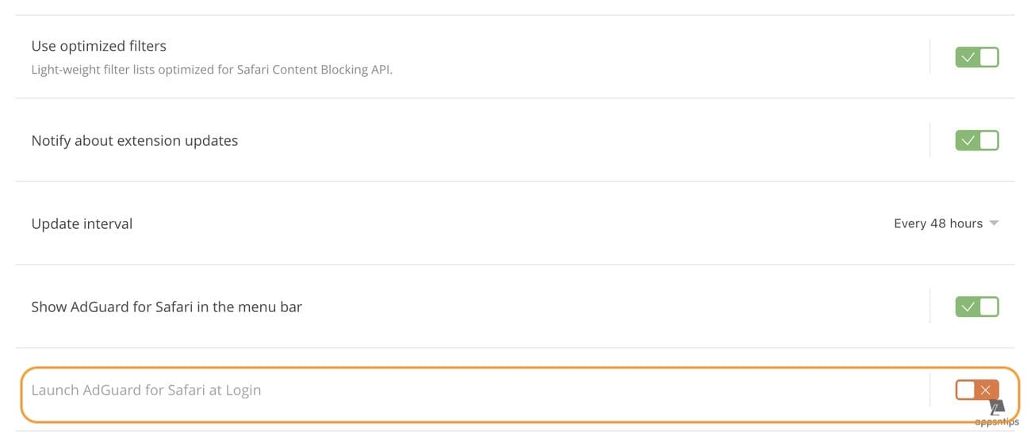Viewport: 1031px width, 446px height.
Task: Click the appsntips watermark text
Action: click(997, 421)
